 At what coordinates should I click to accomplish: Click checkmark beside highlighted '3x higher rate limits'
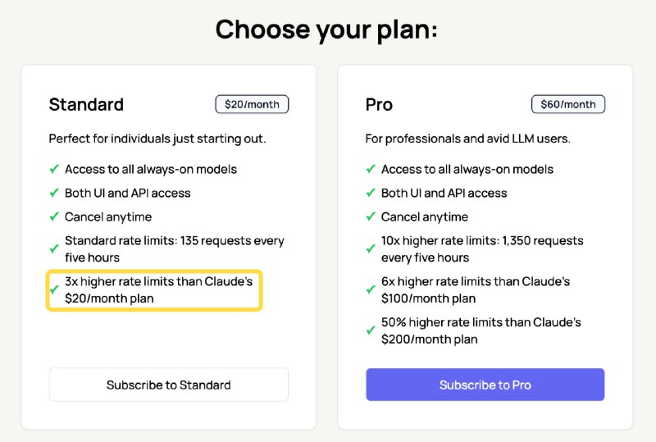(54, 289)
